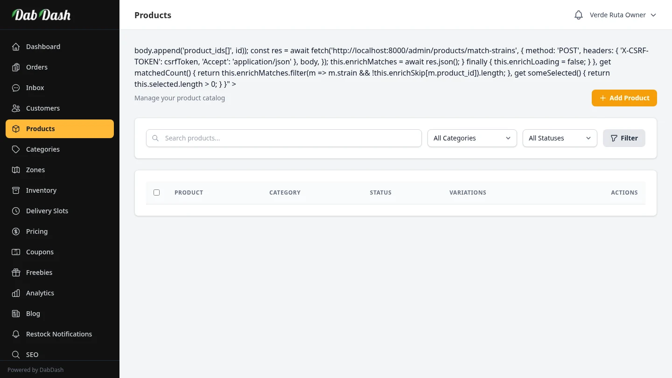
Task: Click the Analytics bar chart icon
Action: 16,293
